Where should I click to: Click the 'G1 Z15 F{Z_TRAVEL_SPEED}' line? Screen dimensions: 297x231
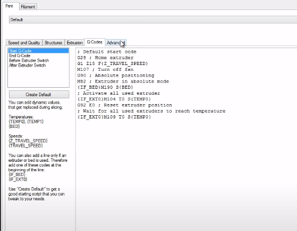click(113, 63)
